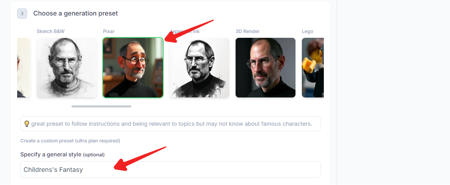Choose the Lego preset thumbnail

(x=313, y=68)
